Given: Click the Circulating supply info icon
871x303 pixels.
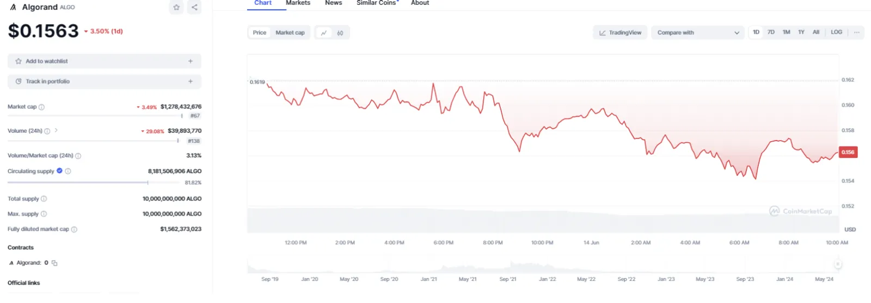Looking at the screenshot, I should pos(68,171).
